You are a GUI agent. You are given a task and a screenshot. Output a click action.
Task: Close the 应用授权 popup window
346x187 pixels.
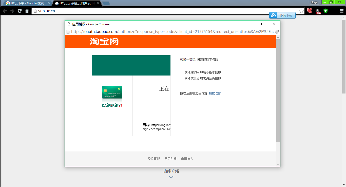click(274, 24)
